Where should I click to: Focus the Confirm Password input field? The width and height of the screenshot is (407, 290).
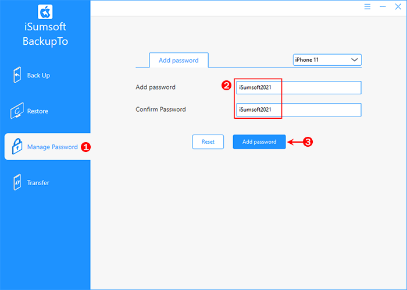pyautogui.click(x=298, y=109)
